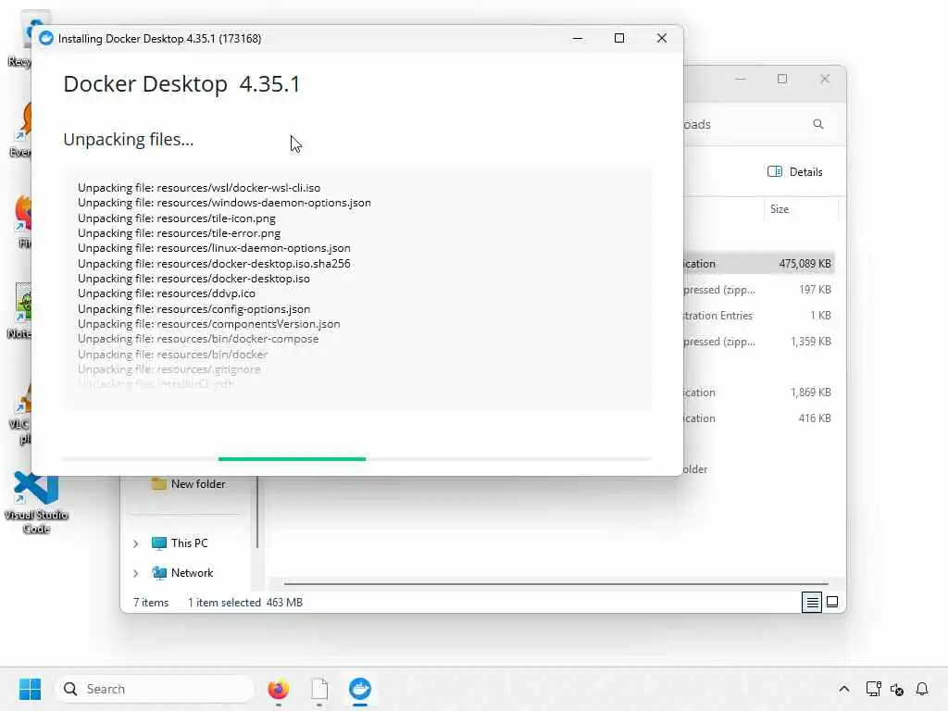Click the 1 item selected 463 MB status

click(x=244, y=602)
